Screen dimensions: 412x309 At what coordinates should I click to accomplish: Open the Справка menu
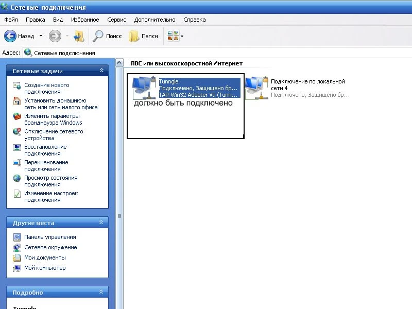[195, 20]
